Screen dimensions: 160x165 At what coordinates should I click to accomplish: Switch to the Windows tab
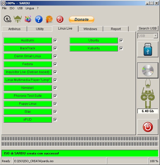click(x=90, y=29)
